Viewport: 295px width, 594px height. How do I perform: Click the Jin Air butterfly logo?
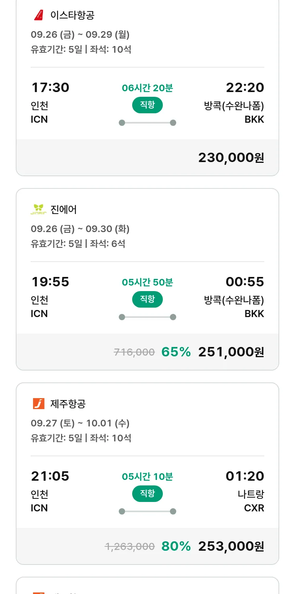pyautogui.click(x=39, y=209)
